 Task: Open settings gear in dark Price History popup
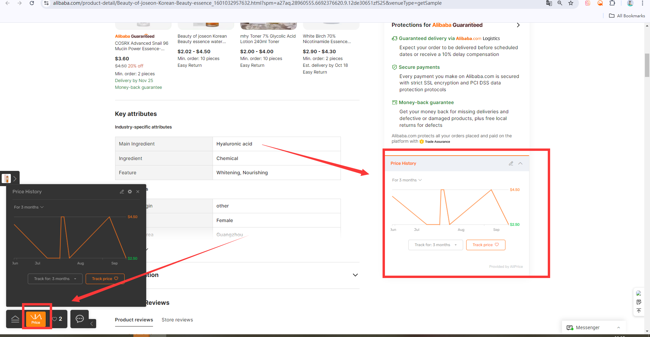130,192
